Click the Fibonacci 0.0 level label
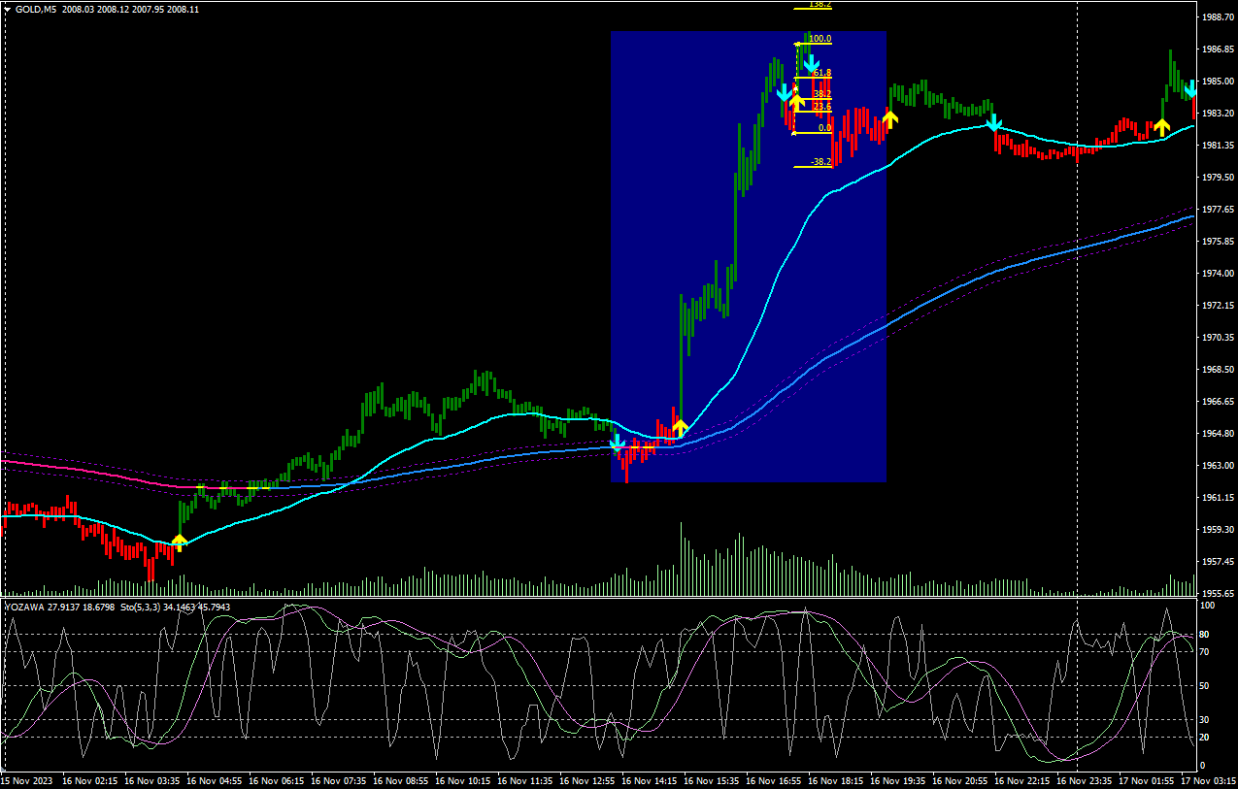The height and width of the screenshot is (789, 1238). pos(823,128)
